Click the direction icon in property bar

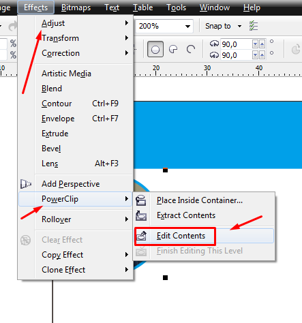[296, 49]
